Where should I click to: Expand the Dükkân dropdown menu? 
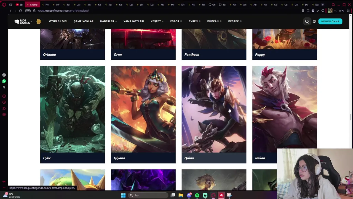(x=214, y=21)
